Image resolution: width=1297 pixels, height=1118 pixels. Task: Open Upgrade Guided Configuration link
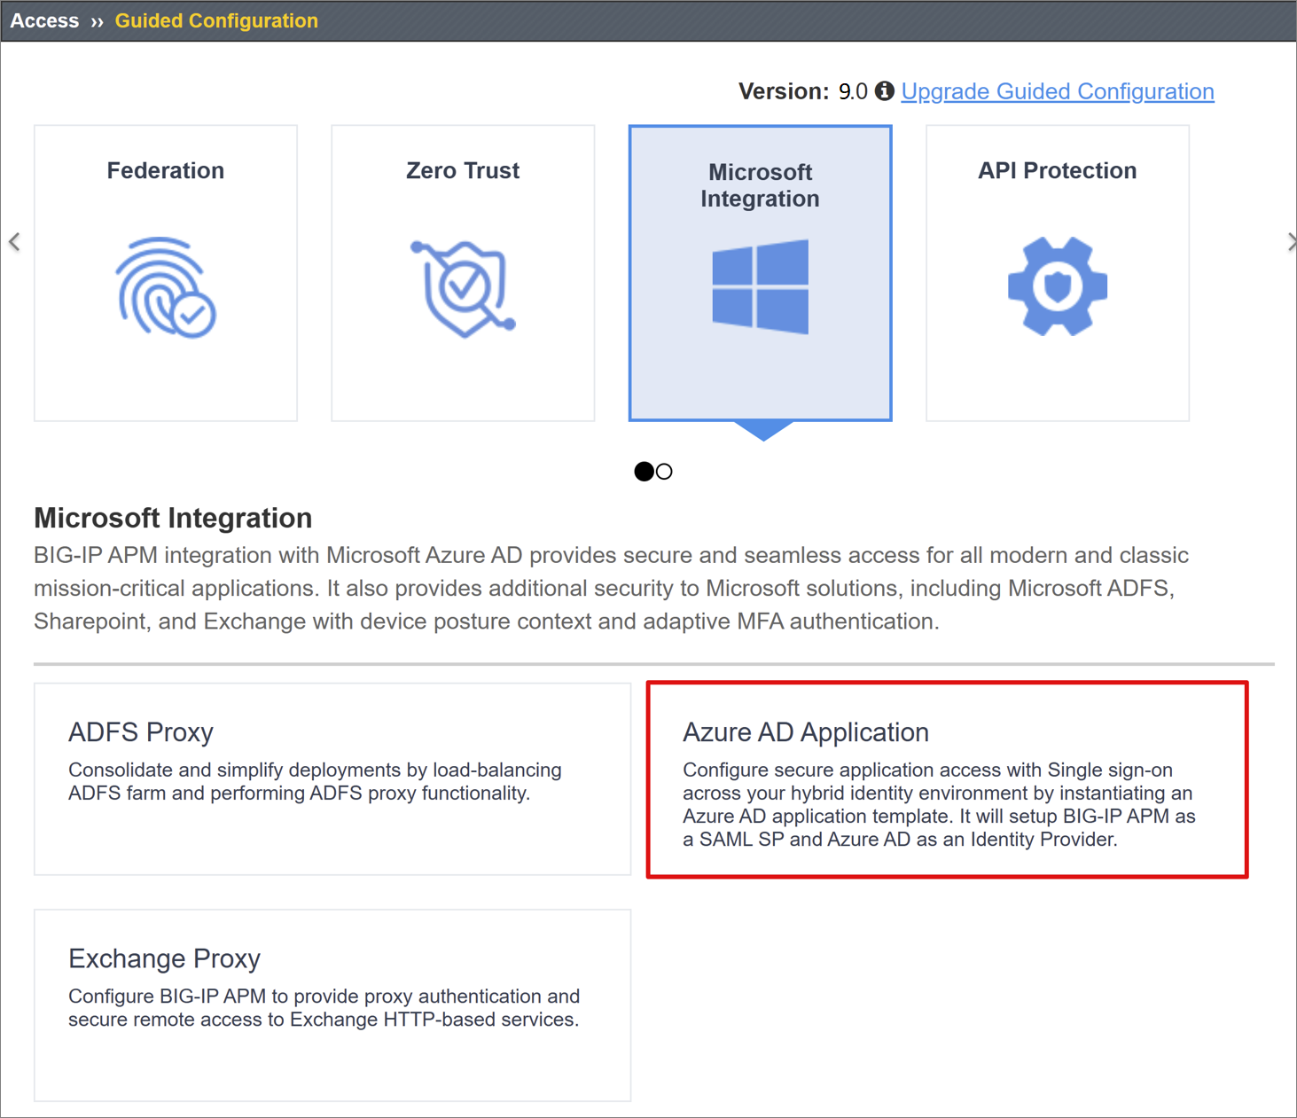click(1058, 91)
